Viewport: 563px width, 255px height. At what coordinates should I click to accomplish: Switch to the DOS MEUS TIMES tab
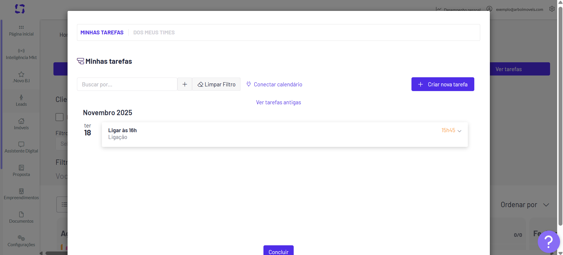[154, 33]
